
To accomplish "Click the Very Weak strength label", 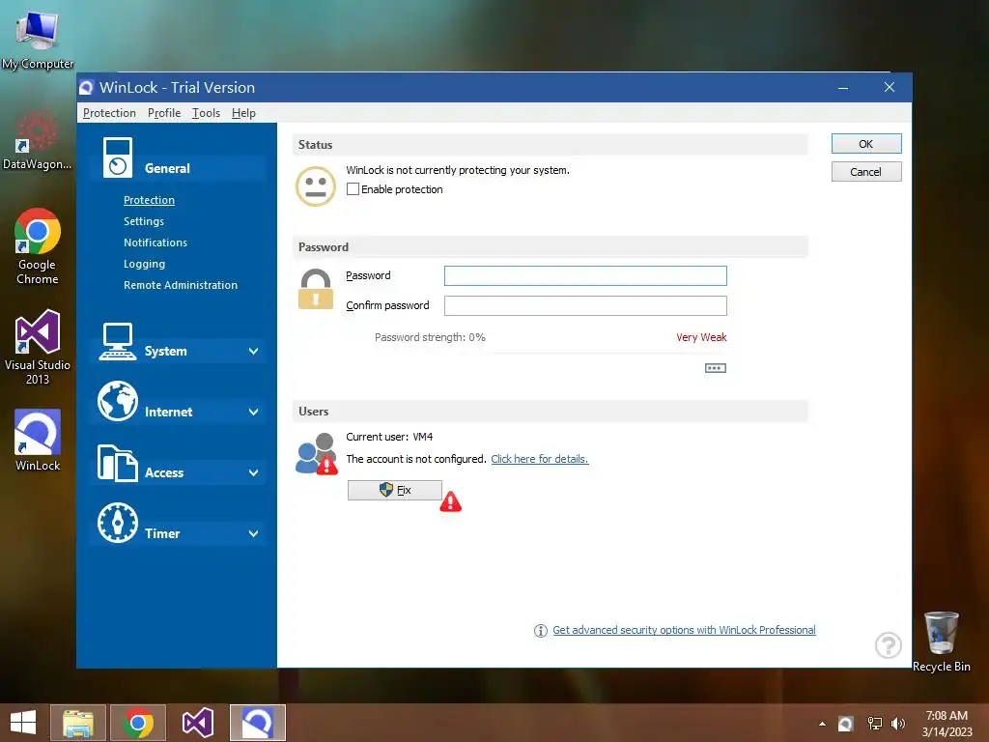I will [701, 337].
